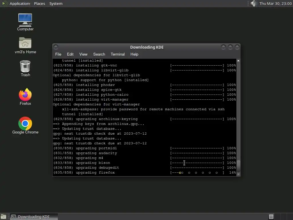Click the terminal vertical scrollbar thumb
Viewport: 293px width, 220px height.
238,166
